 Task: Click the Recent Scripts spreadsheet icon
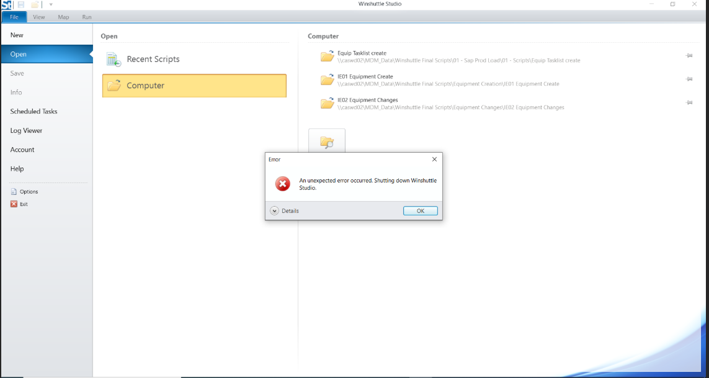(x=114, y=60)
